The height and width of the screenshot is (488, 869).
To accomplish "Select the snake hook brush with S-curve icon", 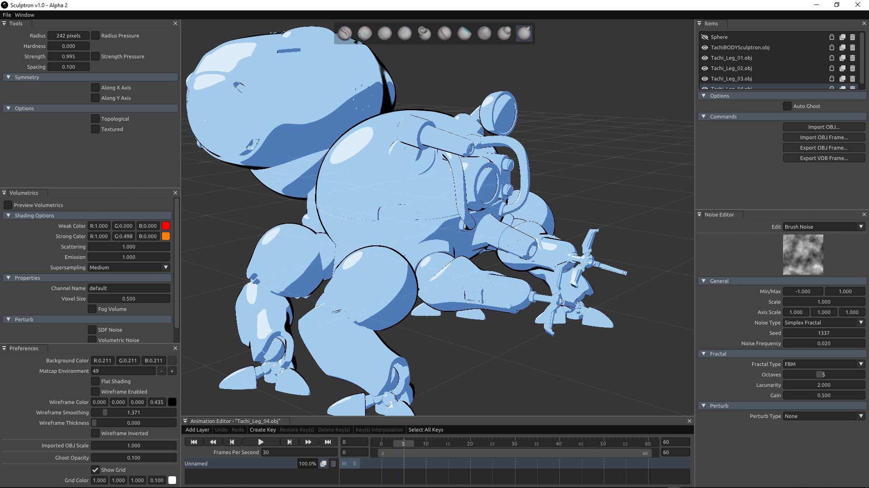I will tap(344, 33).
